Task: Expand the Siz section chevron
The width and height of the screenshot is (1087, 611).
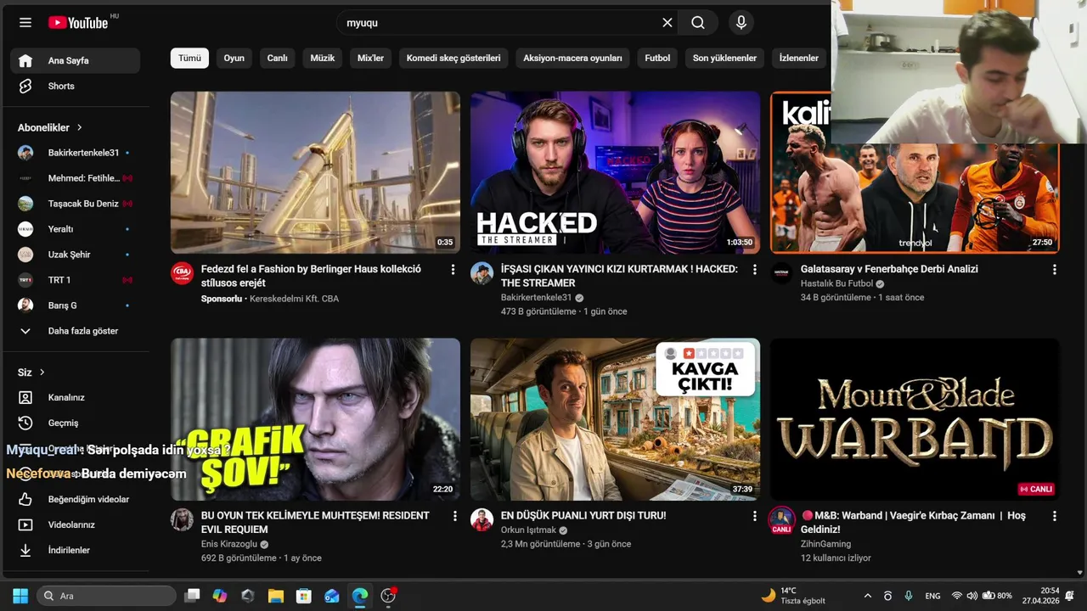Action: [42, 373]
